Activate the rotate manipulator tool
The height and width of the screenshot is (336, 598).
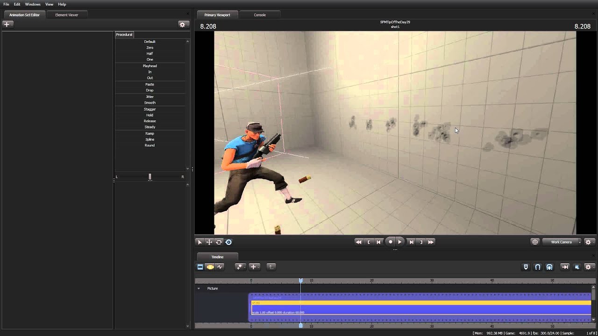click(219, 242)
